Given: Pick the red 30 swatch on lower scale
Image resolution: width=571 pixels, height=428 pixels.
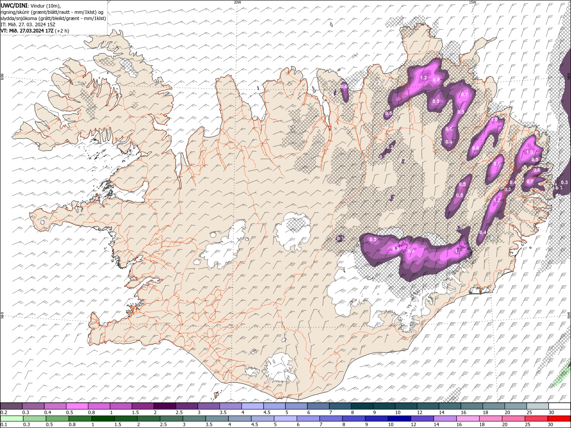Looking at the screenshot, I should (x=559, y=419).
